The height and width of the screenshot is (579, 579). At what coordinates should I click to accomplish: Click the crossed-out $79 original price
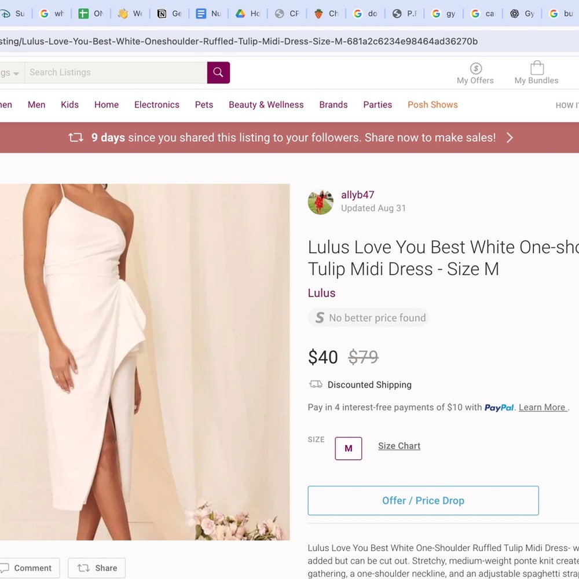(x=364, y=357)
